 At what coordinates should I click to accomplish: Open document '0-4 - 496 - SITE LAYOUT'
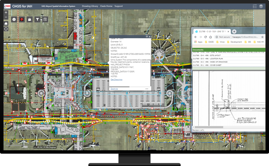click(x=228, y=55)
